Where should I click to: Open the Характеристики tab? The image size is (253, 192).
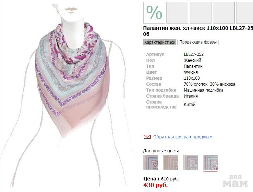tap(160, 42)
